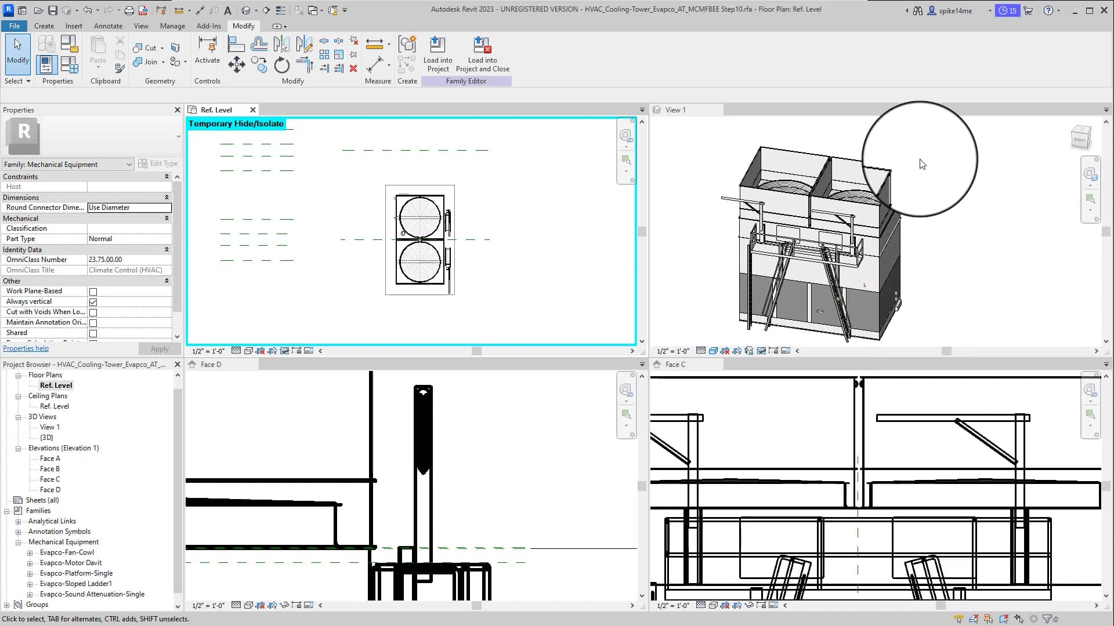Expand the Analytical Links tree node
This screenshot has height=626, width=1114.
tap(19, 522)
